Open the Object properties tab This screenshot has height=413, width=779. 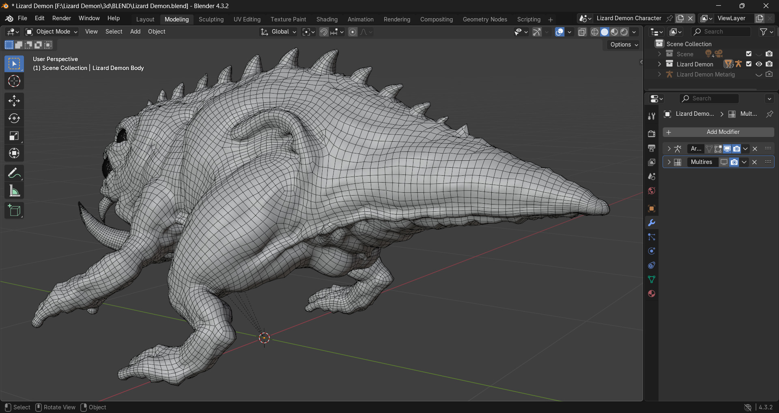[652, 209]
